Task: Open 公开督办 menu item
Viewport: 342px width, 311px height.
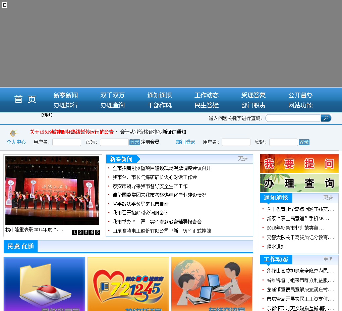Action: click(x=300, y=95)
